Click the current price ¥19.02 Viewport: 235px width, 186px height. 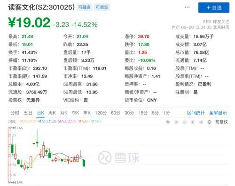coord(29,23)
